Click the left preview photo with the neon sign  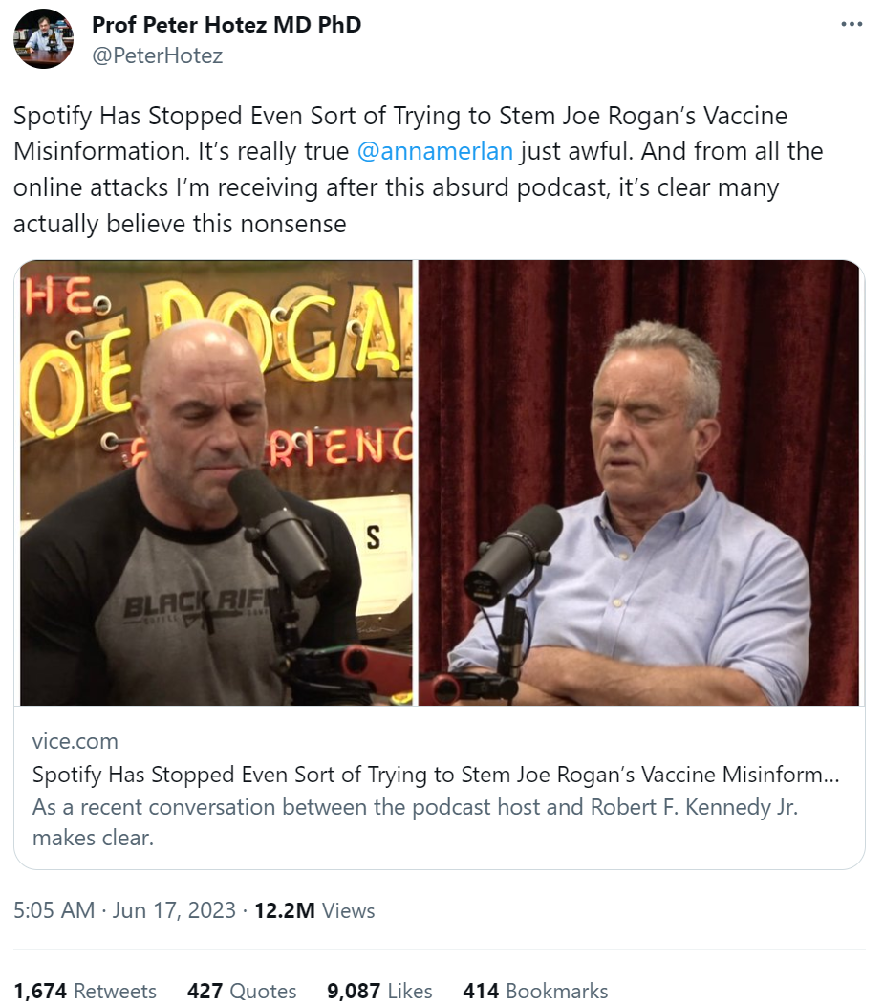click(217, 483)
